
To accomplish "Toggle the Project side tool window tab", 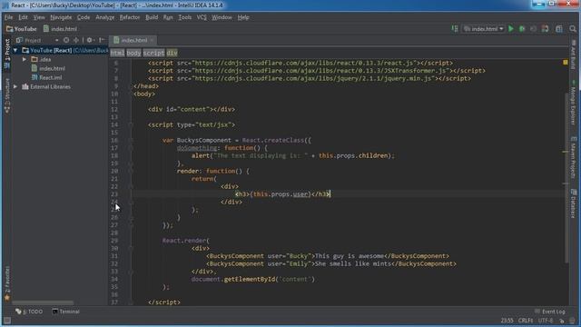I will (x=6, y=54).
